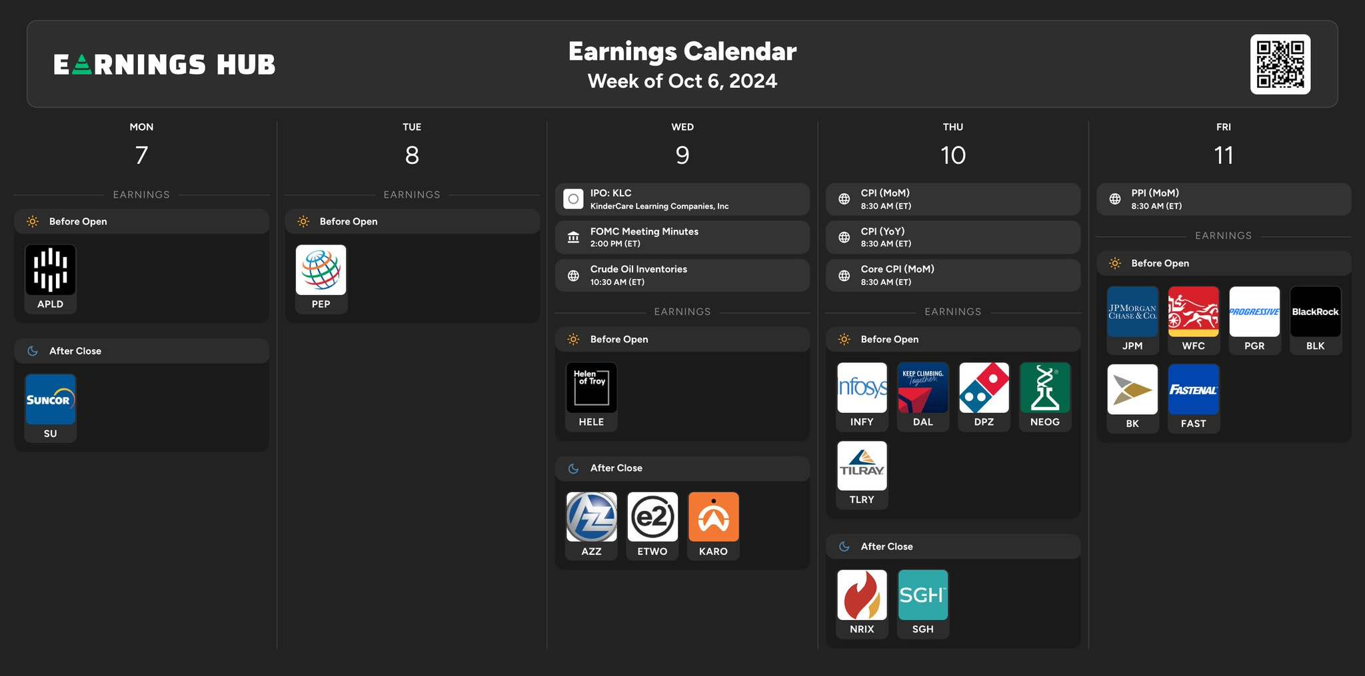
Task: Select the Wednesday After Close header
Action: (682, 468)
